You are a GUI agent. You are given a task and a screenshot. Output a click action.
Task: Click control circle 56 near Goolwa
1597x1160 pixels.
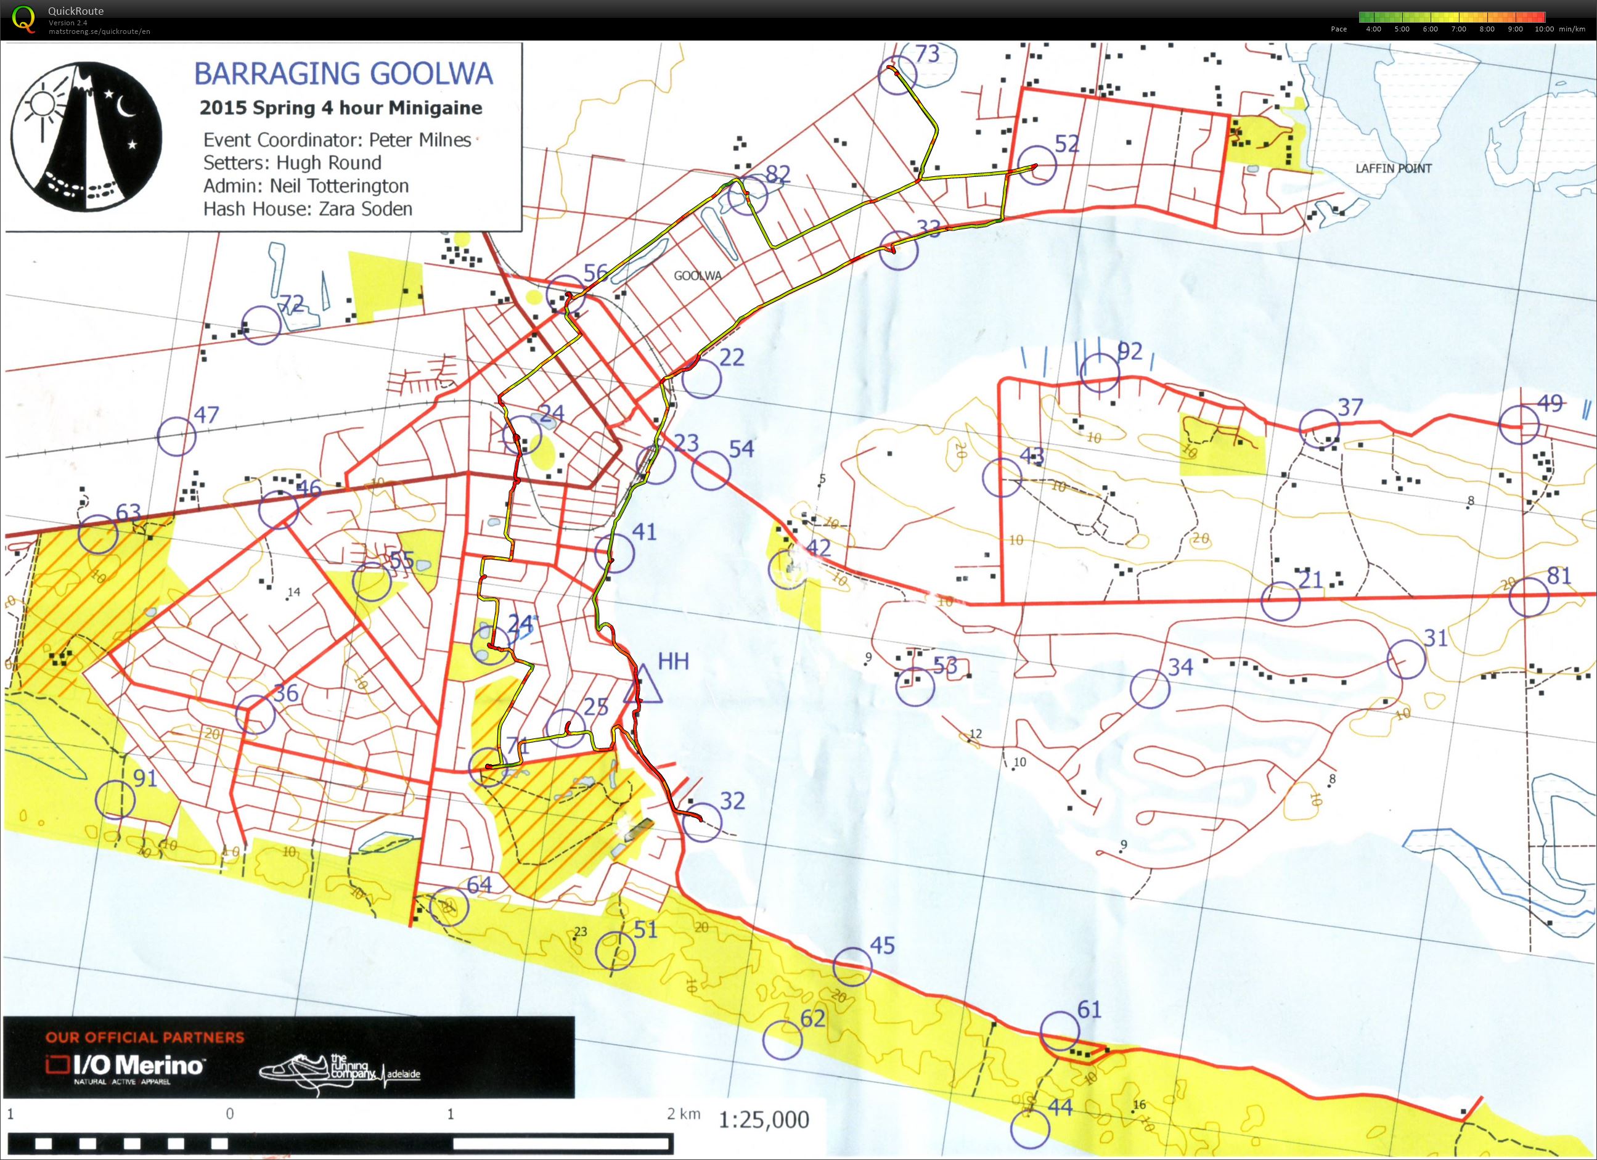(x=566, y=295)
